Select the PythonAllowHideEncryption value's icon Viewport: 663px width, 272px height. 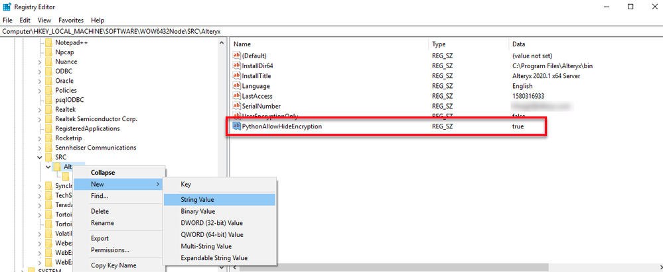tap(236, 126)
